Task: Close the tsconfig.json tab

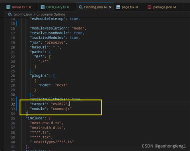Action: click(x=110, y=7)
